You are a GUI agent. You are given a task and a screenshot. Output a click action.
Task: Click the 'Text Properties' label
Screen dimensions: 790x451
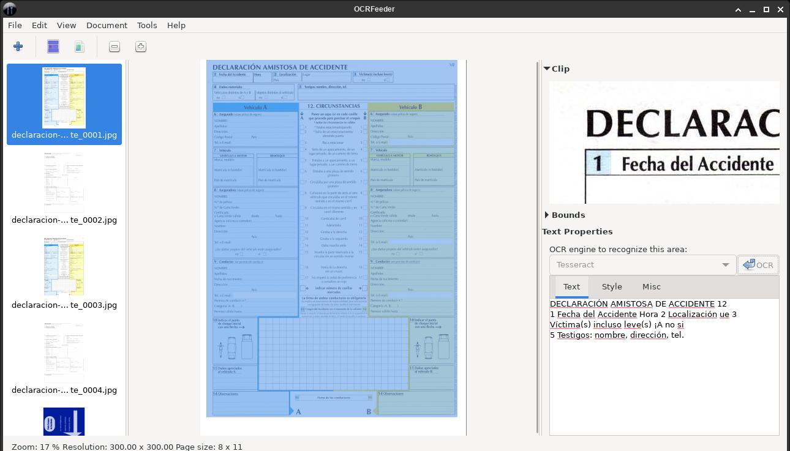click(x=577, y=231)
